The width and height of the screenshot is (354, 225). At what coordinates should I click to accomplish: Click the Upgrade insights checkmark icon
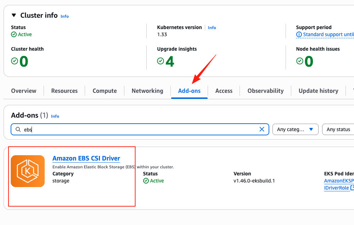tap(161, 61)
